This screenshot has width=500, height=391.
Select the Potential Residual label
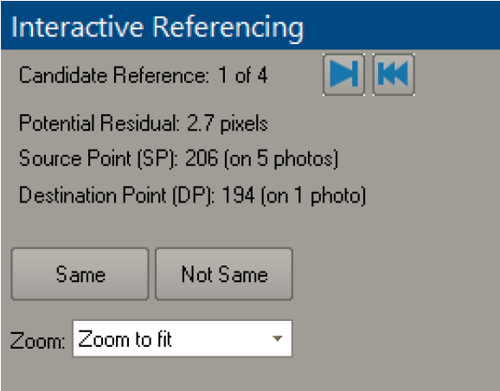(x=99, y=123)
